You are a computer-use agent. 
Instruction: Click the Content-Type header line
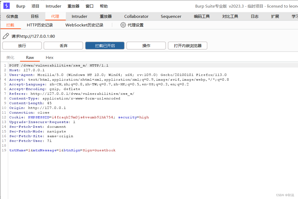65,98
